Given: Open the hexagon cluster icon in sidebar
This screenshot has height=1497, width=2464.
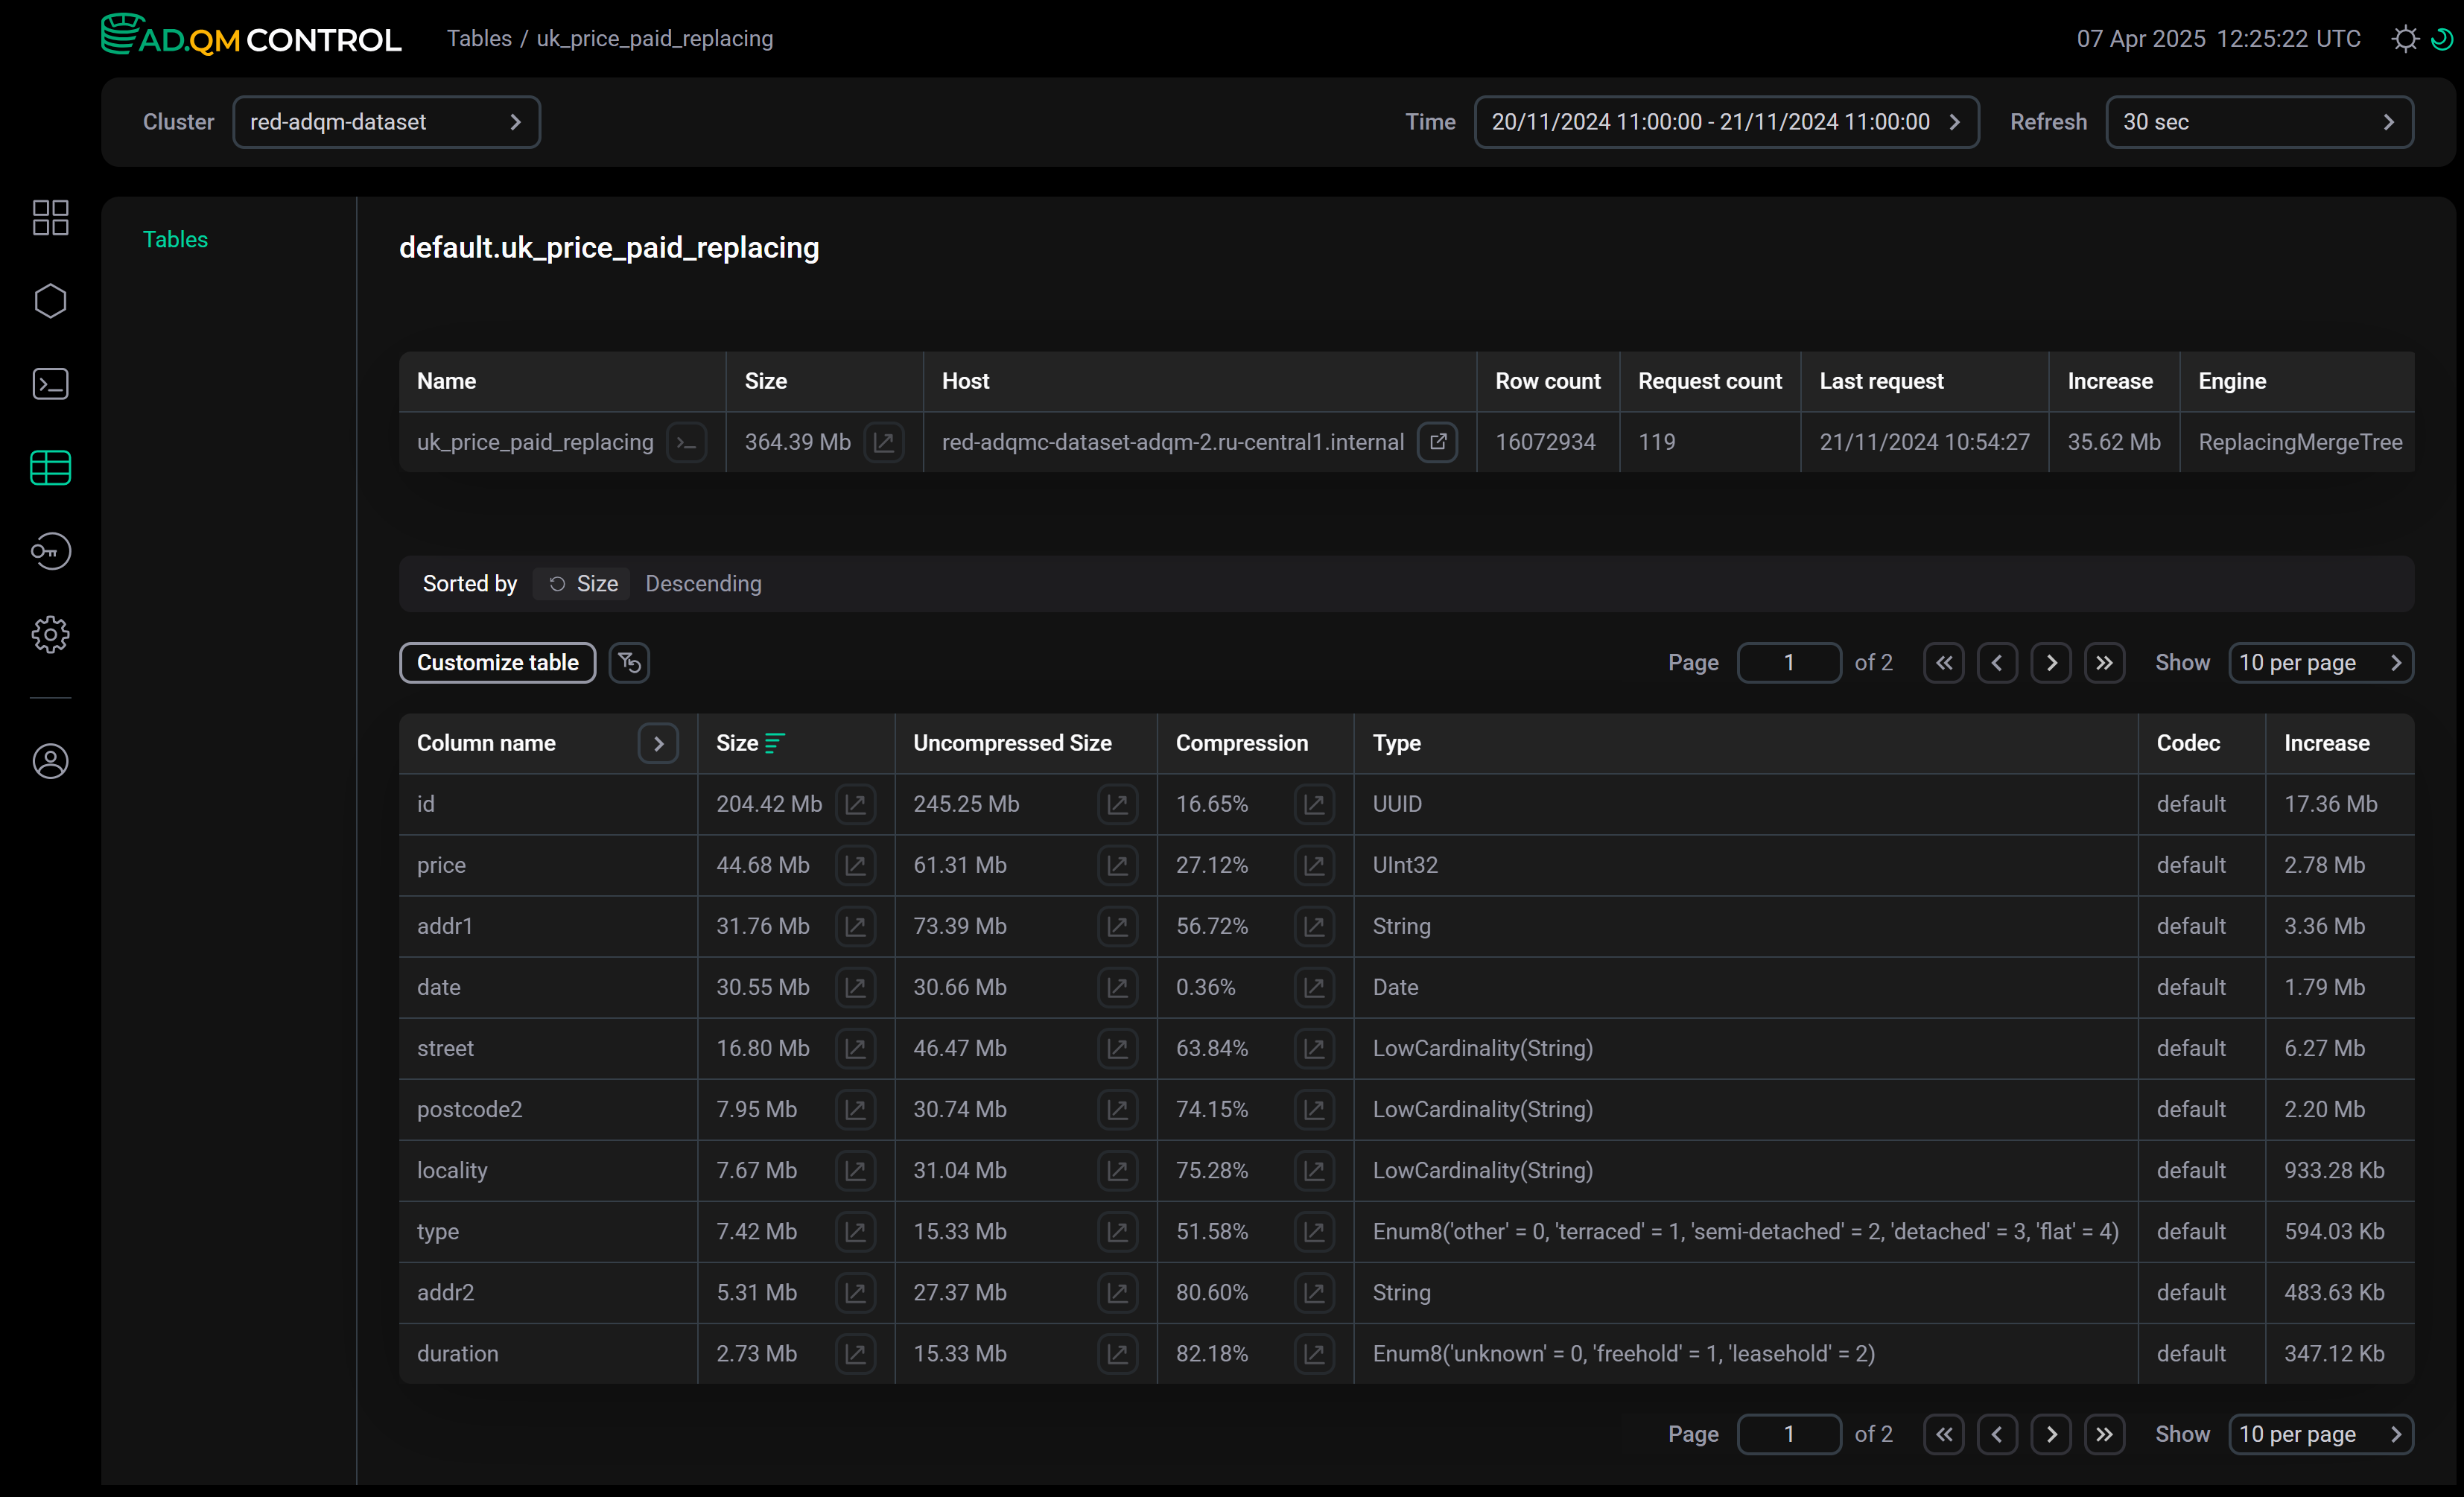Looking at the screenshot, I should tap(50, 301).
